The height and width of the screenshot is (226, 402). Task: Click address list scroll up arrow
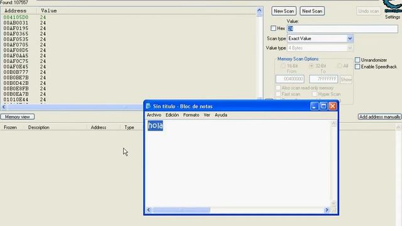pyautogui.click(x=259, y=11)
